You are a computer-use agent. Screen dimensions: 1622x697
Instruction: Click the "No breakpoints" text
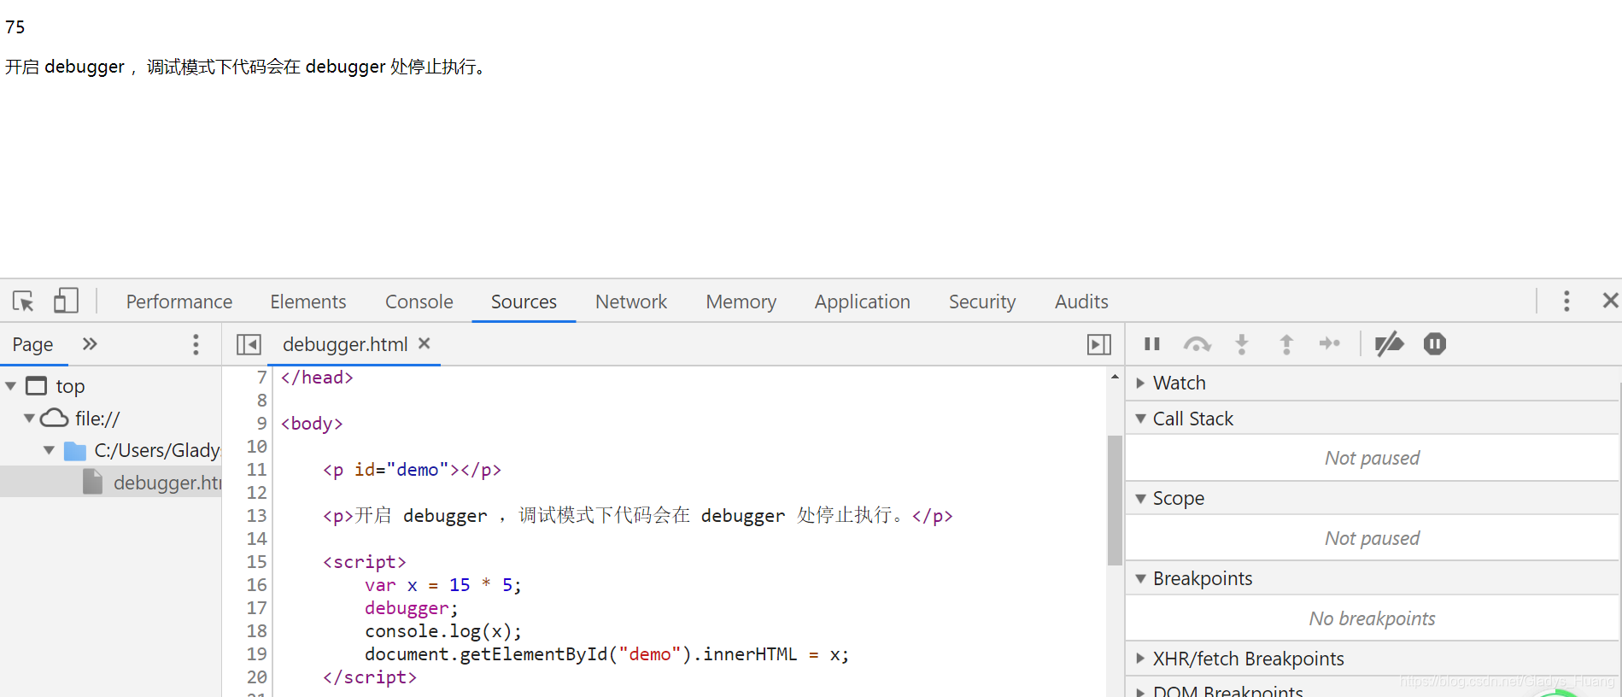point(1372,618)
